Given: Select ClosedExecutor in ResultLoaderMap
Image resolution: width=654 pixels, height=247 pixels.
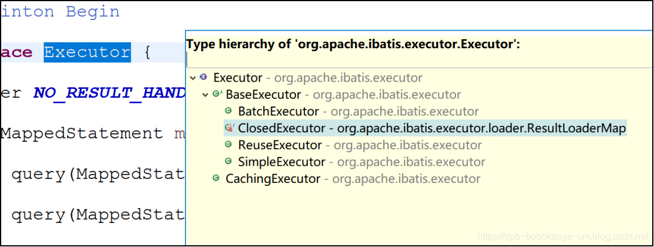Looking at the screenshot, I should tap(432, 129).
